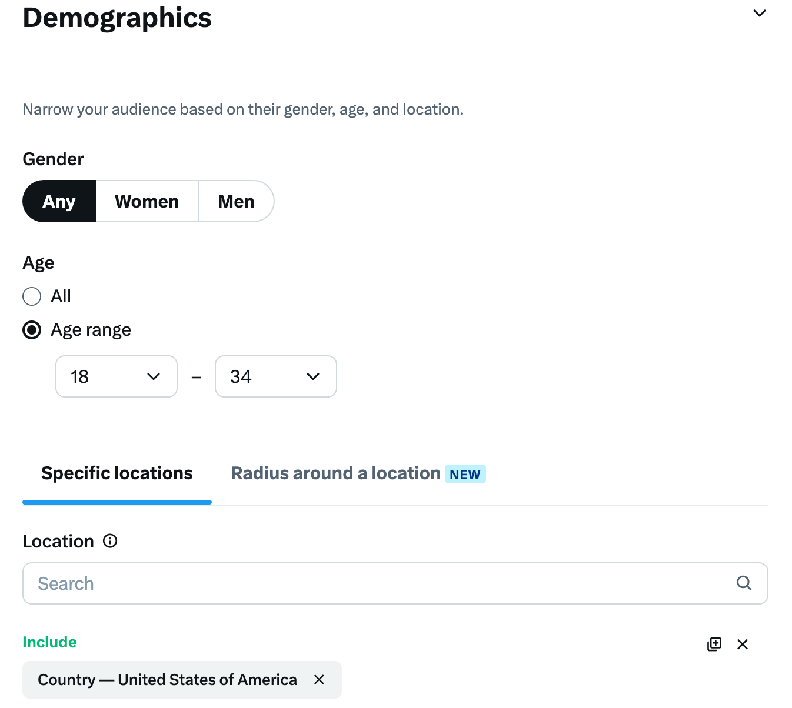Collapse the Demographics section with the top chevron
Viewport: 792px width, 708px height.
pyautogui.click(x=759, y=12)
